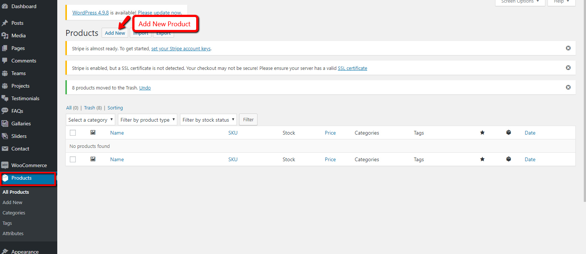Screen dimensions: 586x254
Task: Open the Select a category dropdown
Action: [91, 120]
